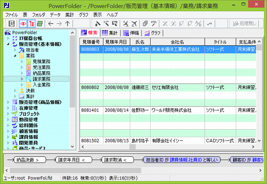Click the 納品決裁 > condition box
The height and width of the screenshot is (184, 267).
[30, 160]
